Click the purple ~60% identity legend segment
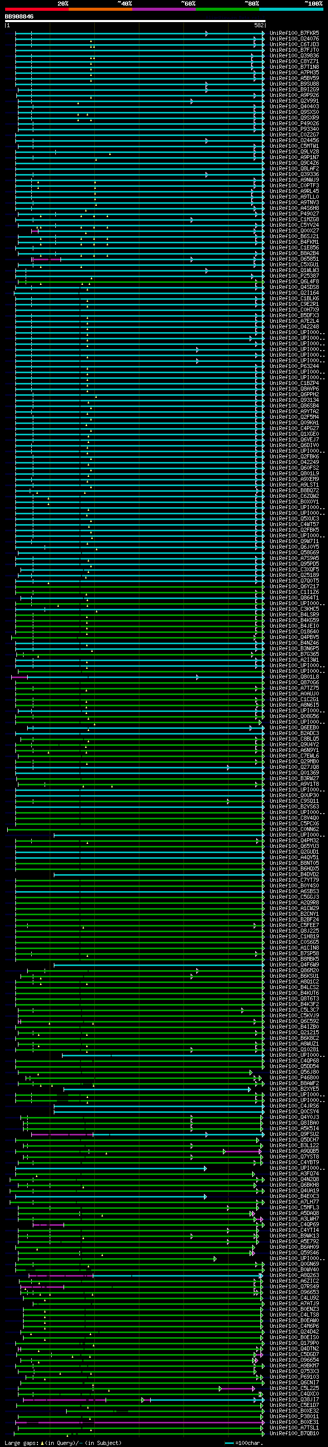Screen dimensions: 328x1447 (163, 9)
